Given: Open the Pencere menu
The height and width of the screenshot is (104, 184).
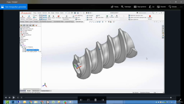Looking at the screenshot, I should [x=57, y=13].
